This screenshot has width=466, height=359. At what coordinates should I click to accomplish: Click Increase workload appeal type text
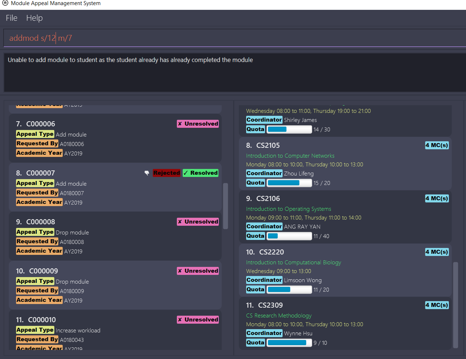78,330
